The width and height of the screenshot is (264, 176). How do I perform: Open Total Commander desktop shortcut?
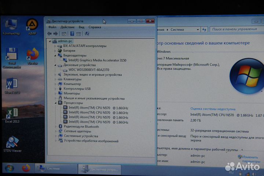click(11, 58)
